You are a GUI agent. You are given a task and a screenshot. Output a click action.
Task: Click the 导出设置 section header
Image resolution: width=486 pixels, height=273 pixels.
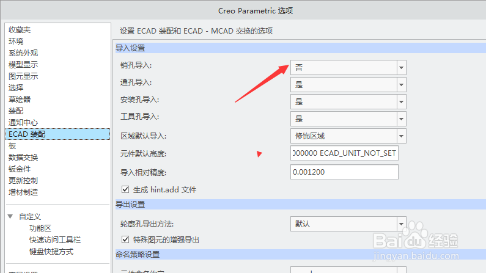(x=301, y=204)
